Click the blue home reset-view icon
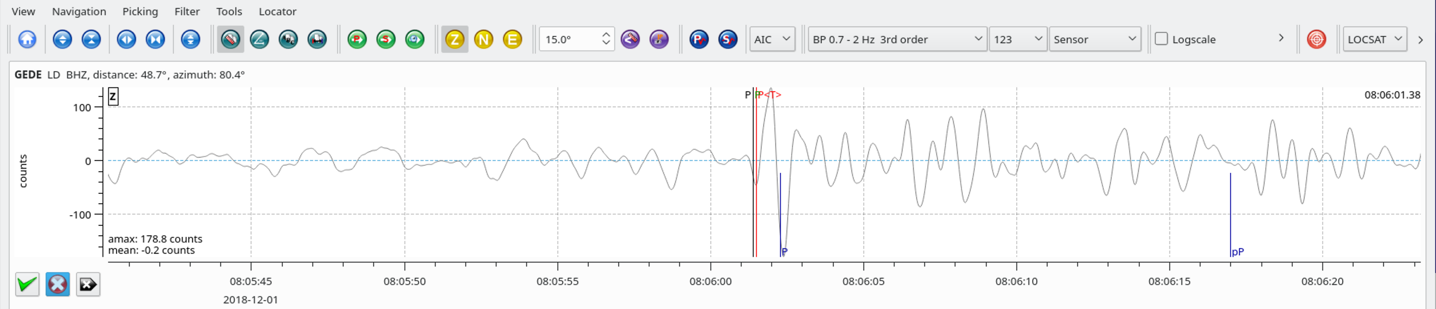The height and width of the screenshot is (309, 1436). pos(27,40)
